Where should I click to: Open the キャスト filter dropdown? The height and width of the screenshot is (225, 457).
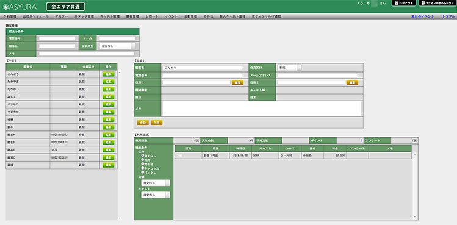coord(156,195)
